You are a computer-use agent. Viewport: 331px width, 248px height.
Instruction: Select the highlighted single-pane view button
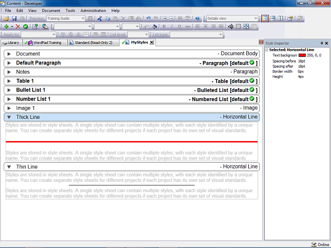[x=265, y=19]
